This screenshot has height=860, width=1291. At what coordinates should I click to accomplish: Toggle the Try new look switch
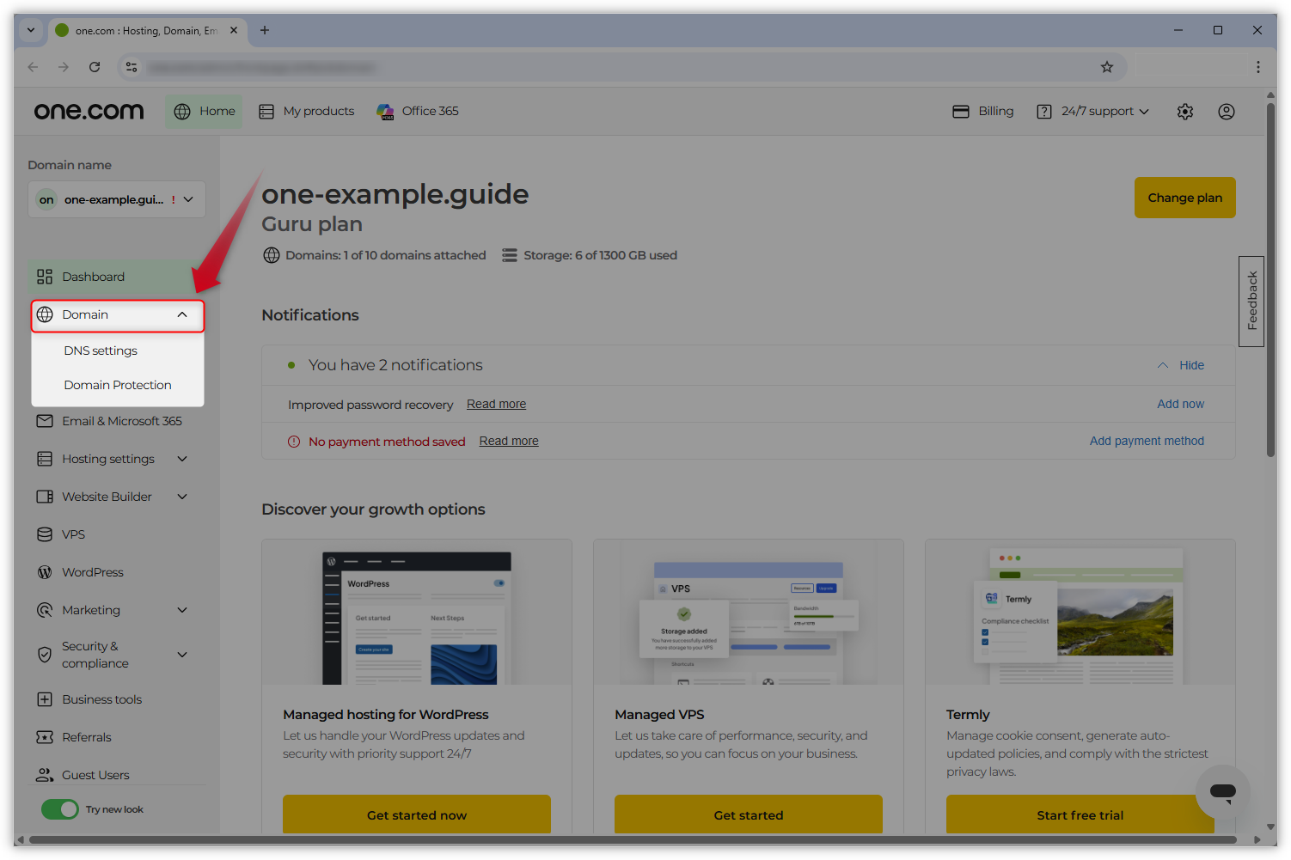click(x=60, y=809)
